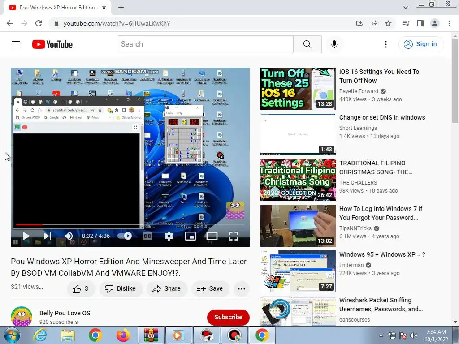This screenshot has height=344, width=459.
Task: Mute the video volume
Action: click(x=69, y=236)
